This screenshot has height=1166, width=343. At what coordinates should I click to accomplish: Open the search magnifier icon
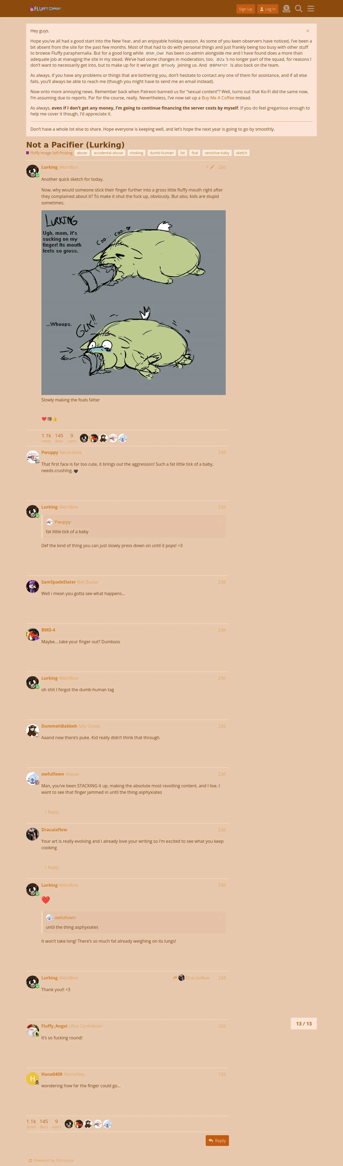[x=298, y=9]
